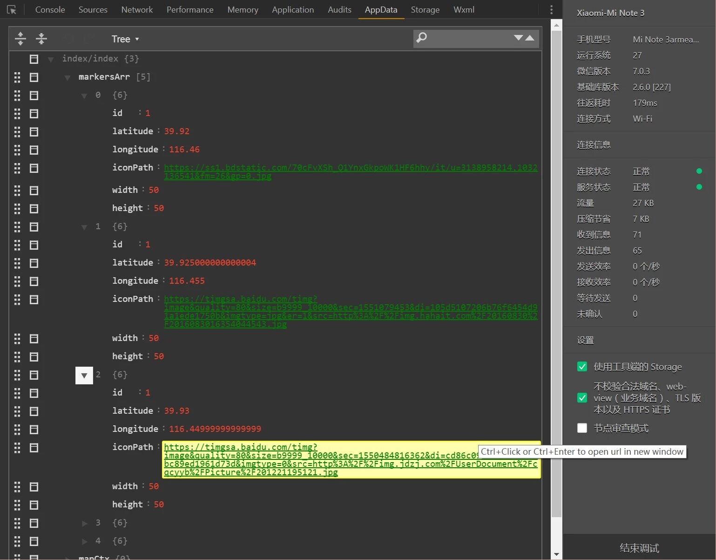Open action menu for item 2 object row

tap(34, 375)
